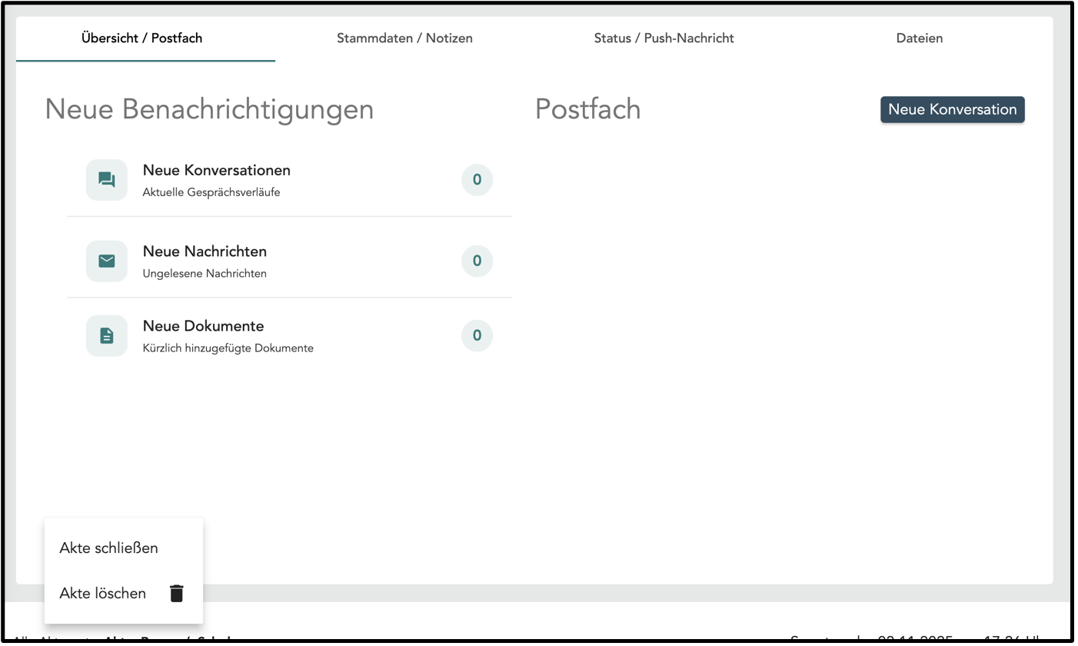Click the Postfach section heading
Image resolution: width=1078 pixels, height=646 pixels.
pos(587,109)
